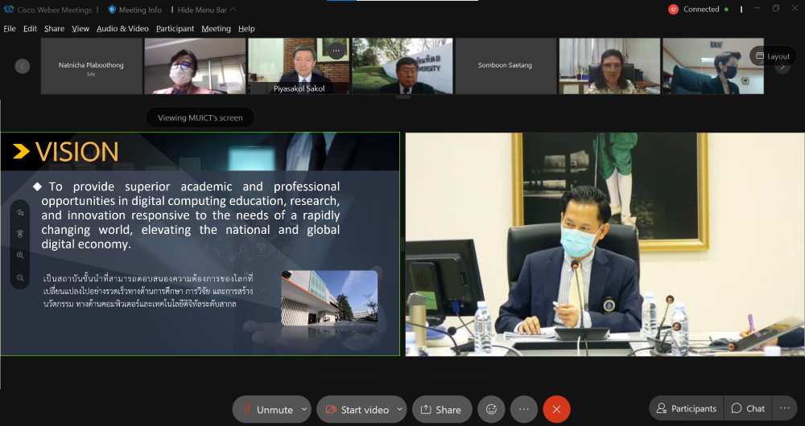Open the reactions emoji panel

[x=491, y=409]
